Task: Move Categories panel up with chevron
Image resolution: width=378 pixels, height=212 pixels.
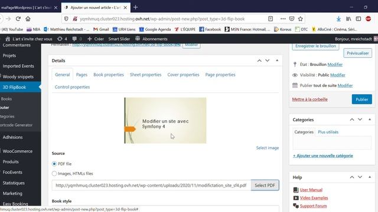Action: coord(352,120)
